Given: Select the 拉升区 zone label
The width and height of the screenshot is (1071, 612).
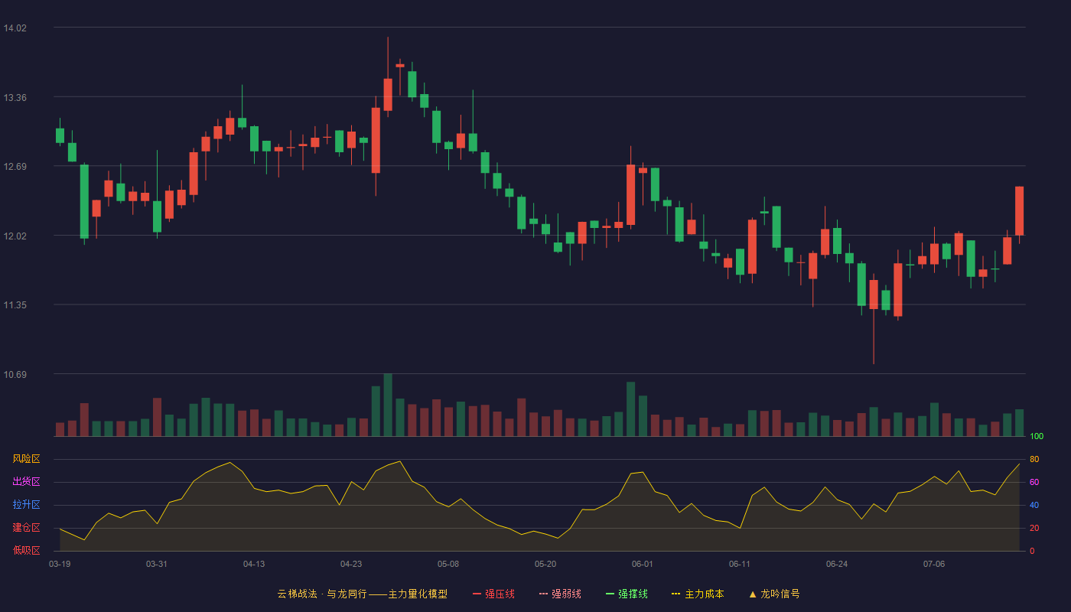Looking at the screenshot, I should 26,505.
